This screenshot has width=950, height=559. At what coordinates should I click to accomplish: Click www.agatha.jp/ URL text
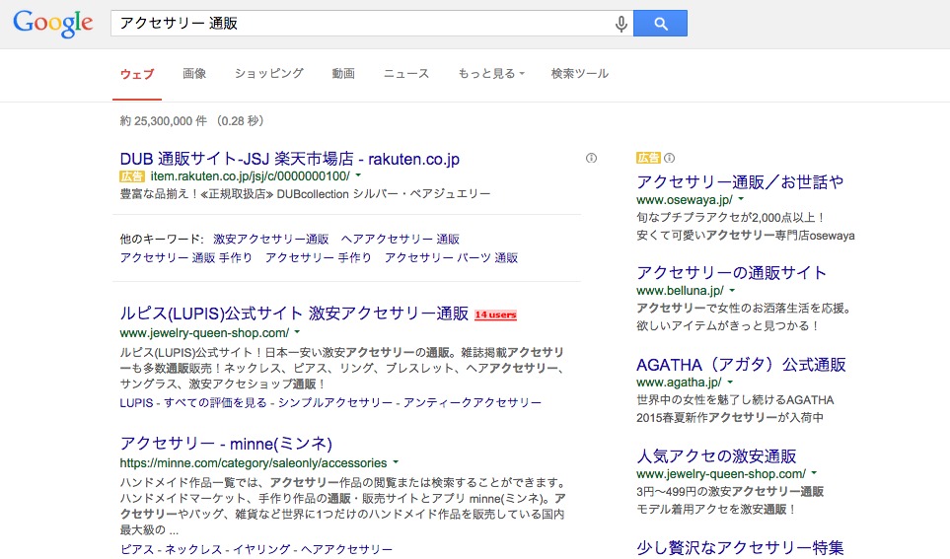[679, 383]
